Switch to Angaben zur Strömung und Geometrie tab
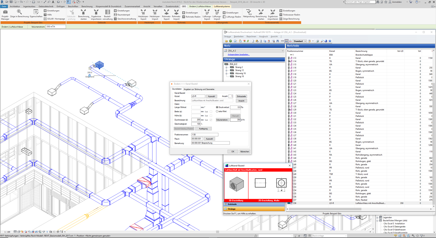The image size is (436, 238). 199,89
